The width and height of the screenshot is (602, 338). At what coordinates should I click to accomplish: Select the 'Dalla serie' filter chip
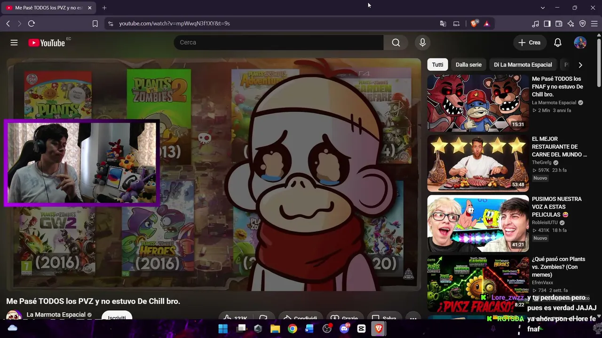468,65
